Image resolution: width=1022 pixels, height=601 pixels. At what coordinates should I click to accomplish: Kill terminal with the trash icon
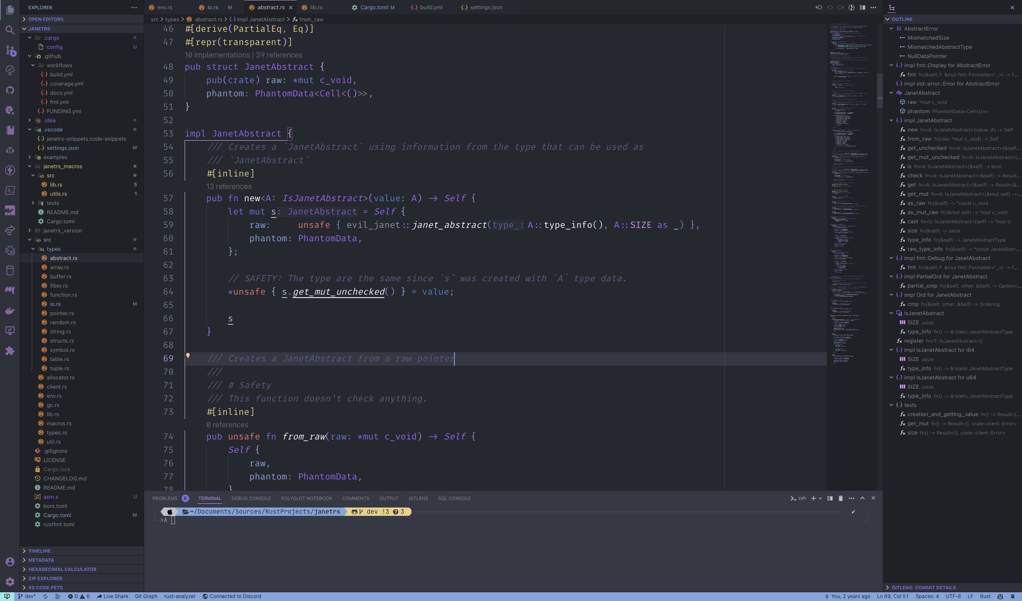(x=841, y=498)
